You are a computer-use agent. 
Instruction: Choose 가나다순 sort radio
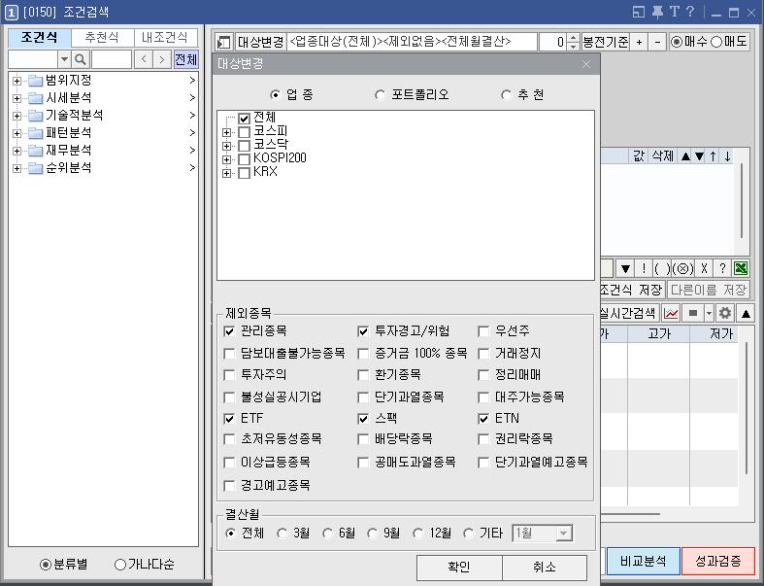[x=119, y=565]
